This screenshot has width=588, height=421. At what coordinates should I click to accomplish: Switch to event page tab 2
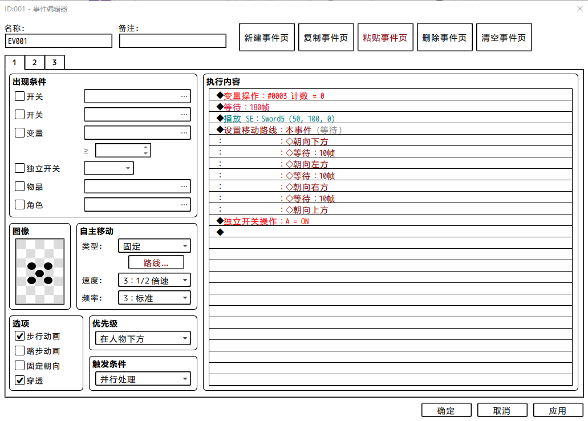(34, 62)
